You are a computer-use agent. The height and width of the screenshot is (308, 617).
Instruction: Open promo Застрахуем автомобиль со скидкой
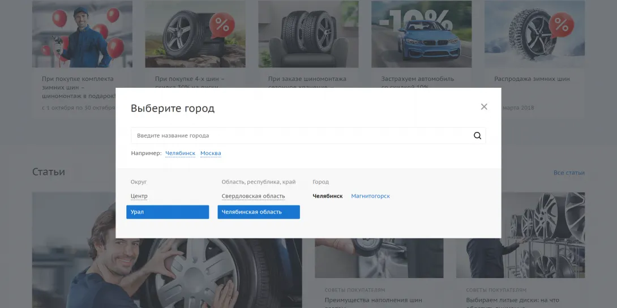point(418,79)
